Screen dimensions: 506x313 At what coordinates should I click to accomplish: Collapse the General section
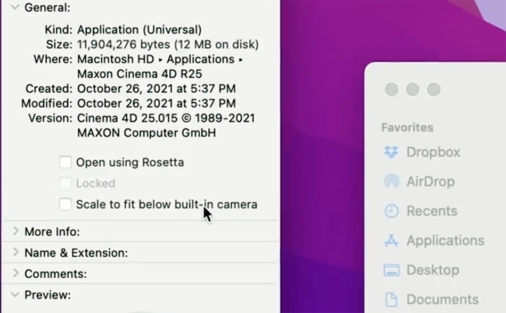[x=15, y=7]
